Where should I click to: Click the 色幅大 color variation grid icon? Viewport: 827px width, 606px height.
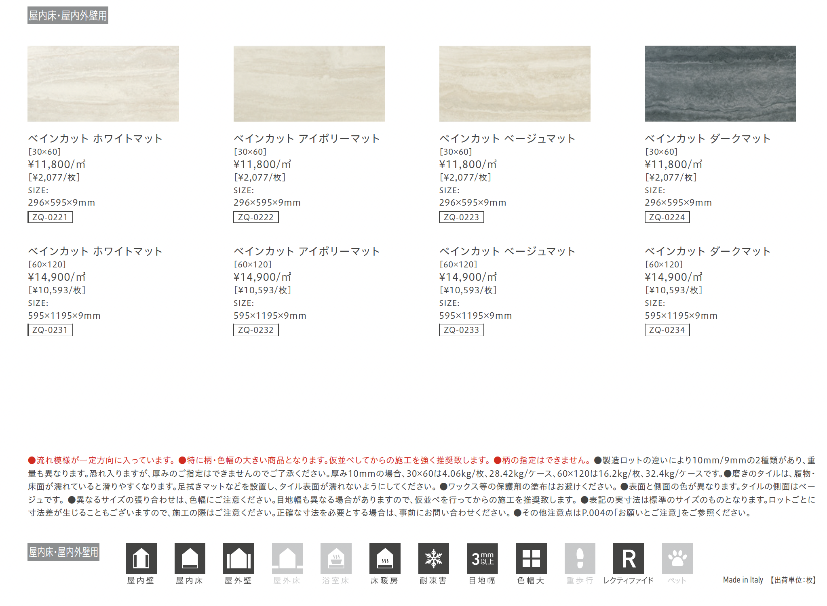(x=531, y=558)
